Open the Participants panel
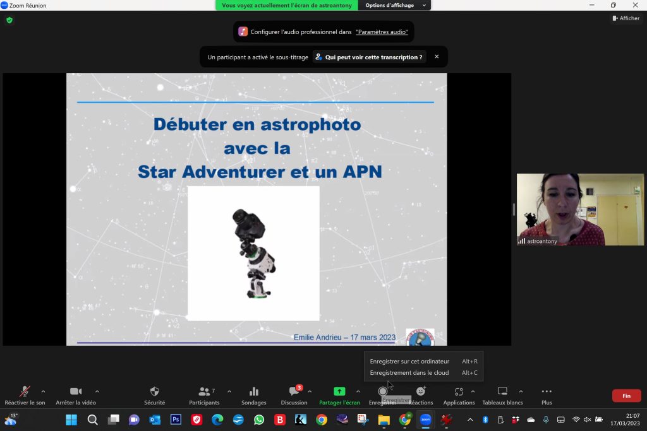The image size is (647, 431). [204, 395]
